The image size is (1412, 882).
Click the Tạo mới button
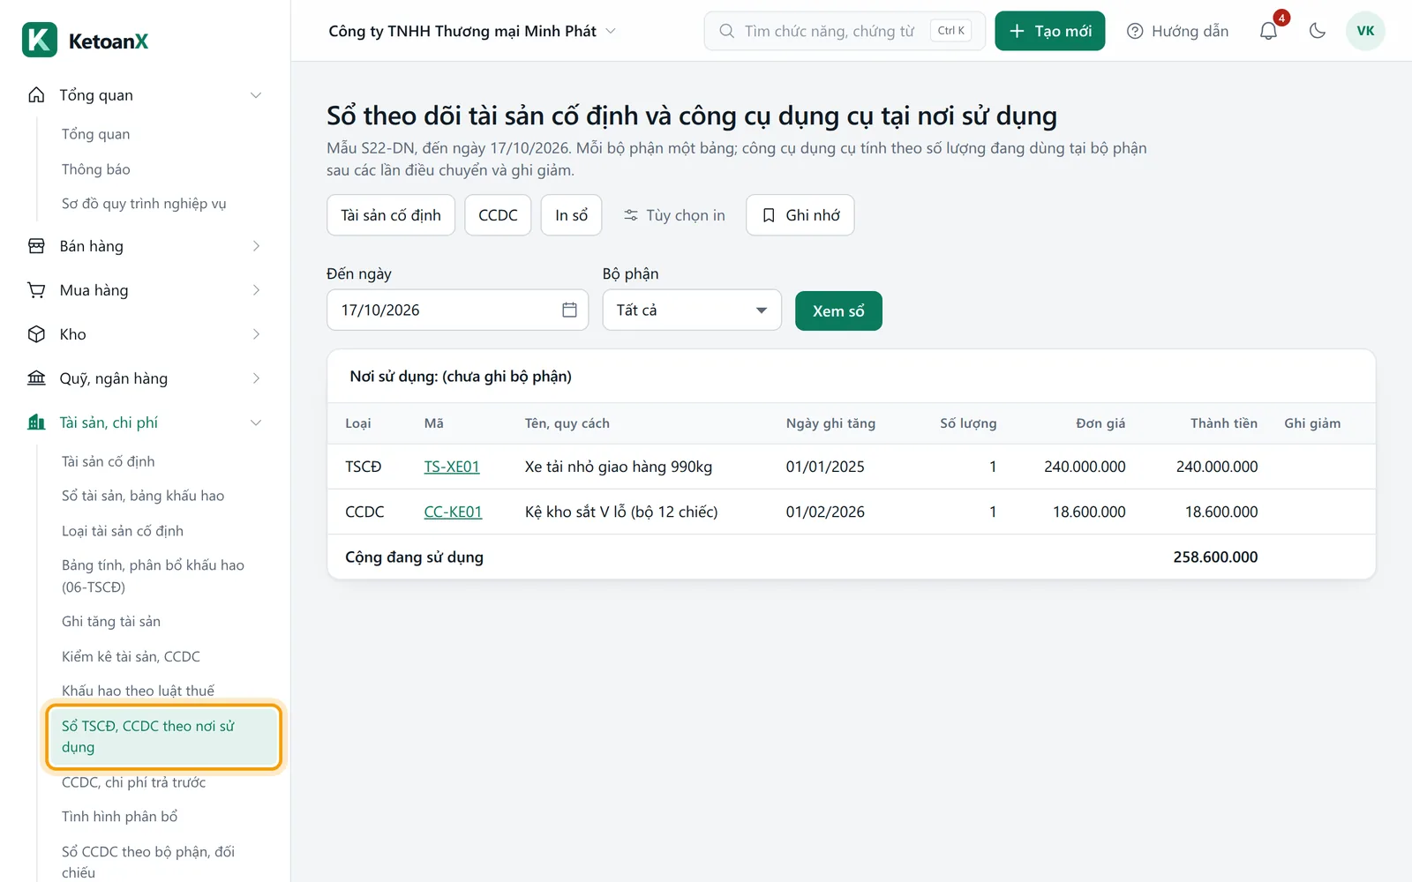point(1050,31)
